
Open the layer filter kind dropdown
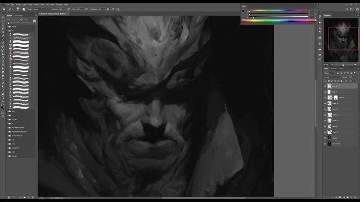click(330, 73)
